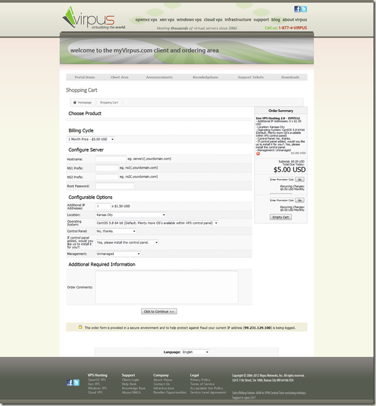Open Contact Us footer link
The height and width of the screenshot is (406, 376).
[162, 384]
